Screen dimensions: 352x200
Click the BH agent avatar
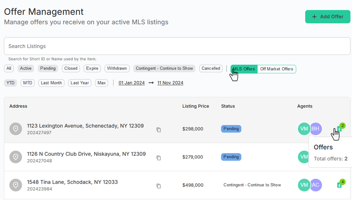click(316, 129)
